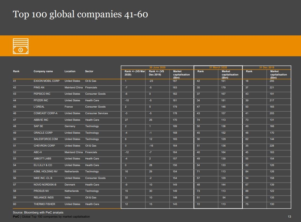The image size is (301, 222).
Task: Click 'Oil & Gas' sector in EXXON MOBIL row
Action: (91, 81)
